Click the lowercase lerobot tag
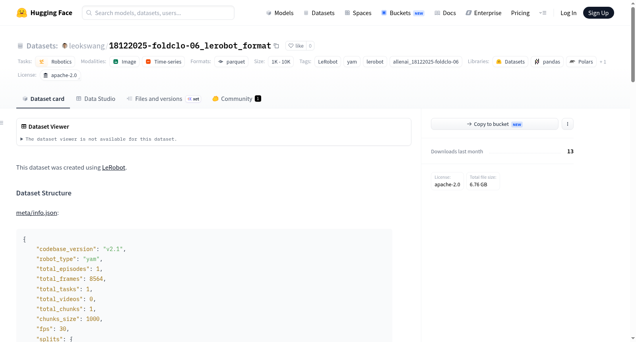The width and height of the screenshot is (636, 342). point(375,62)
